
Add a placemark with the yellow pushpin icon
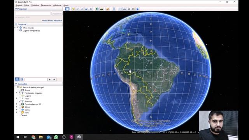(x=73, y=9)
